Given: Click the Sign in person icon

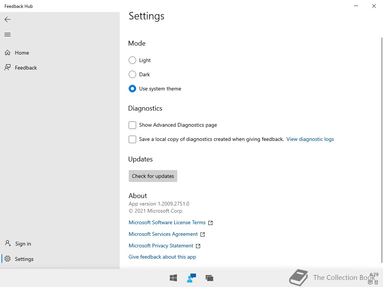Looking at the screenshot, I should click(x=7, y=244).
